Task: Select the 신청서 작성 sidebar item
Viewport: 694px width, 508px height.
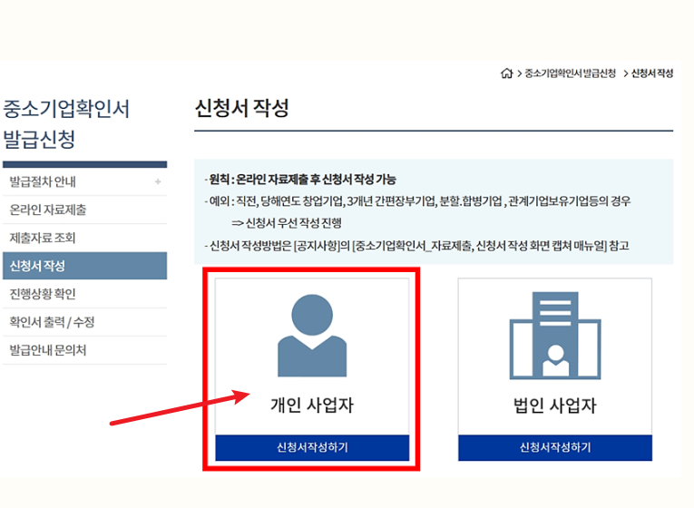Action: [x=84, y=266]
